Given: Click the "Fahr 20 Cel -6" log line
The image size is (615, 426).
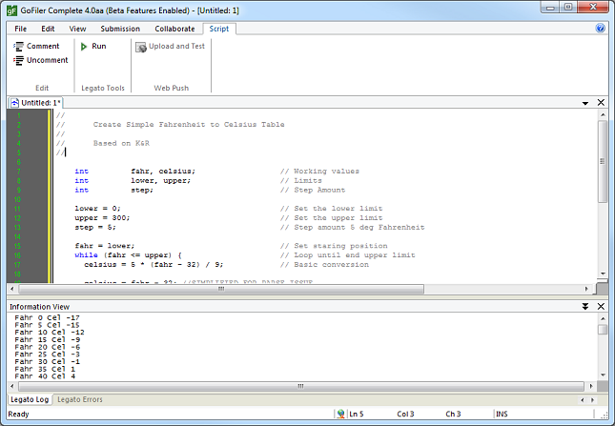Looking at the screenshot, I should click(47, 347).
